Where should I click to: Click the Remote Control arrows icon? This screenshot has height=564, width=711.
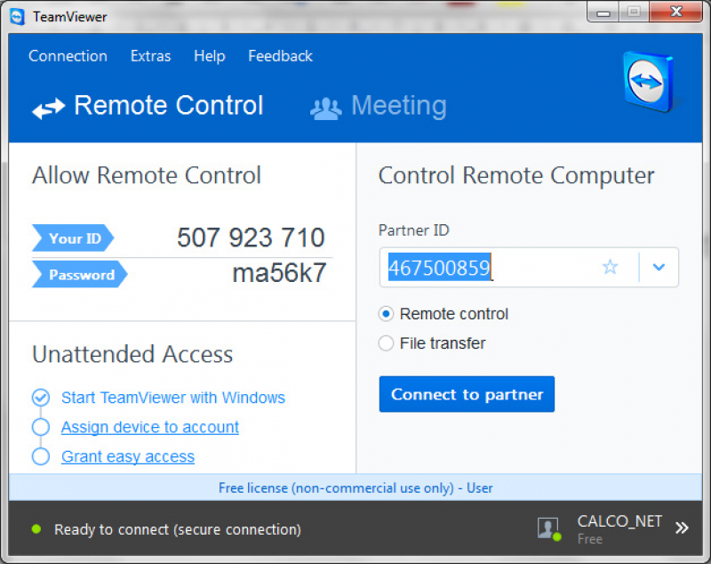pyautogui.click(x=49, y=109)
